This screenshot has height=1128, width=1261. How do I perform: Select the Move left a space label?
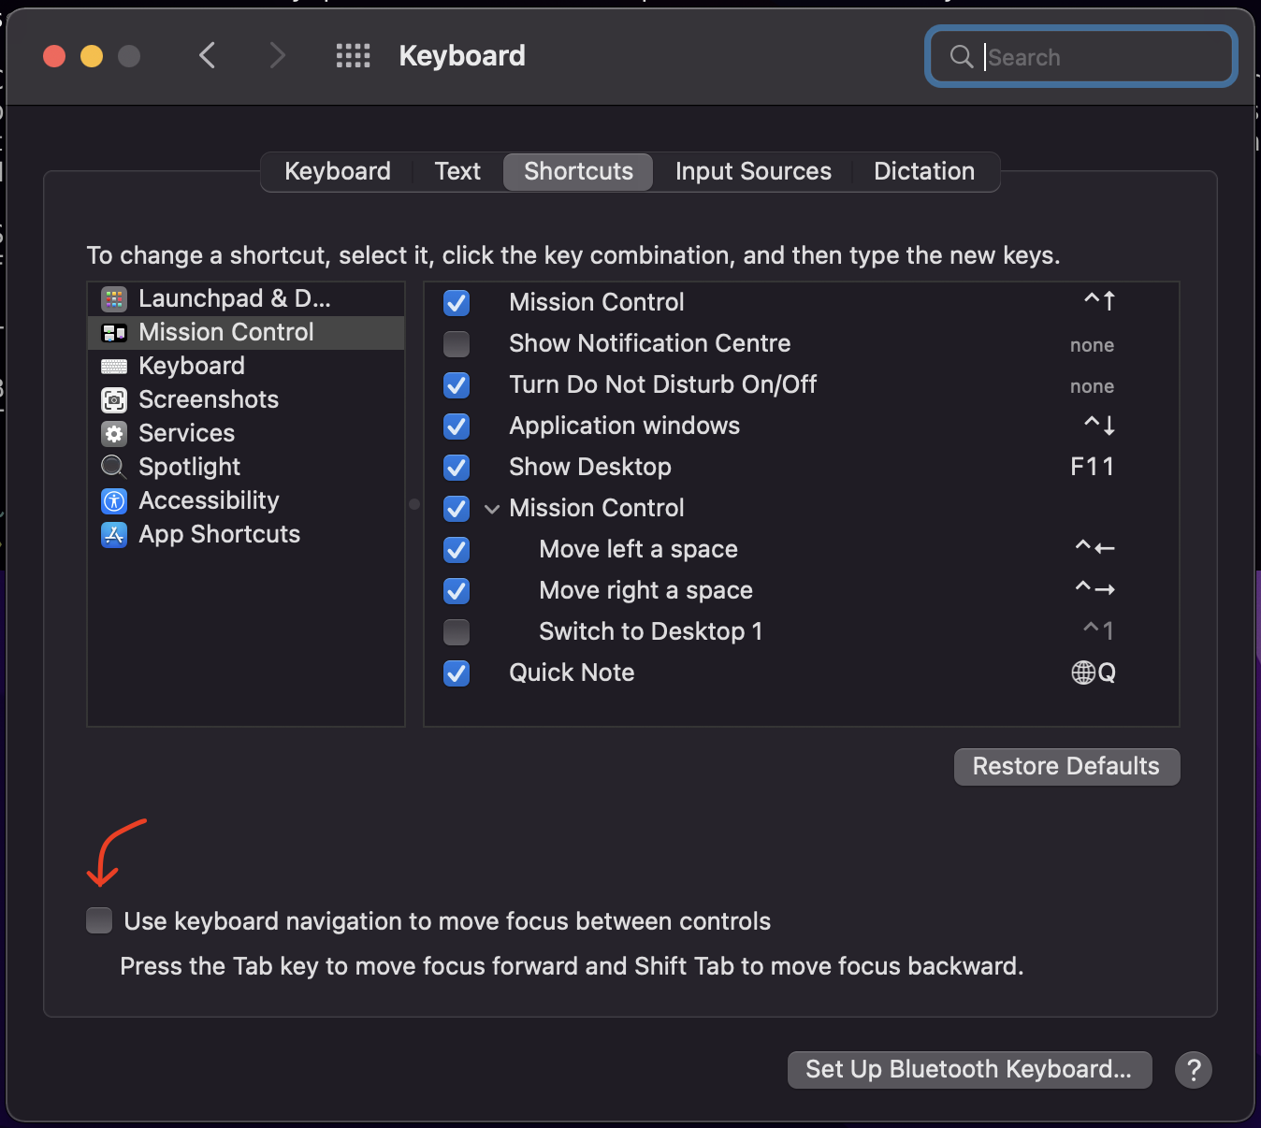[638, 549]
